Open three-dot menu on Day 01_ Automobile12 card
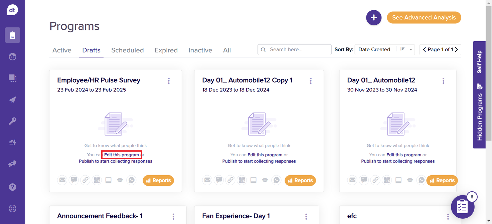The height and width of the screenshot is (224, 492). [443, 81]
